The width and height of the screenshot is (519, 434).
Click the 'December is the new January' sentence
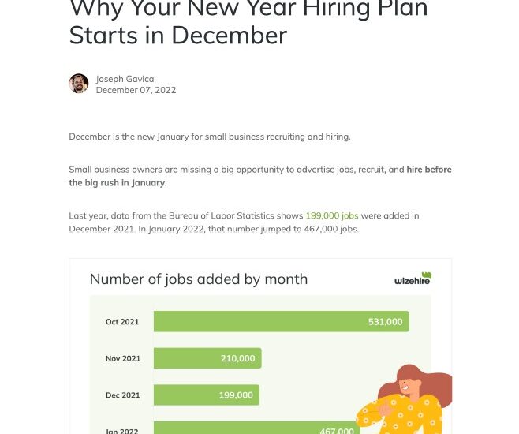point(210,137)
